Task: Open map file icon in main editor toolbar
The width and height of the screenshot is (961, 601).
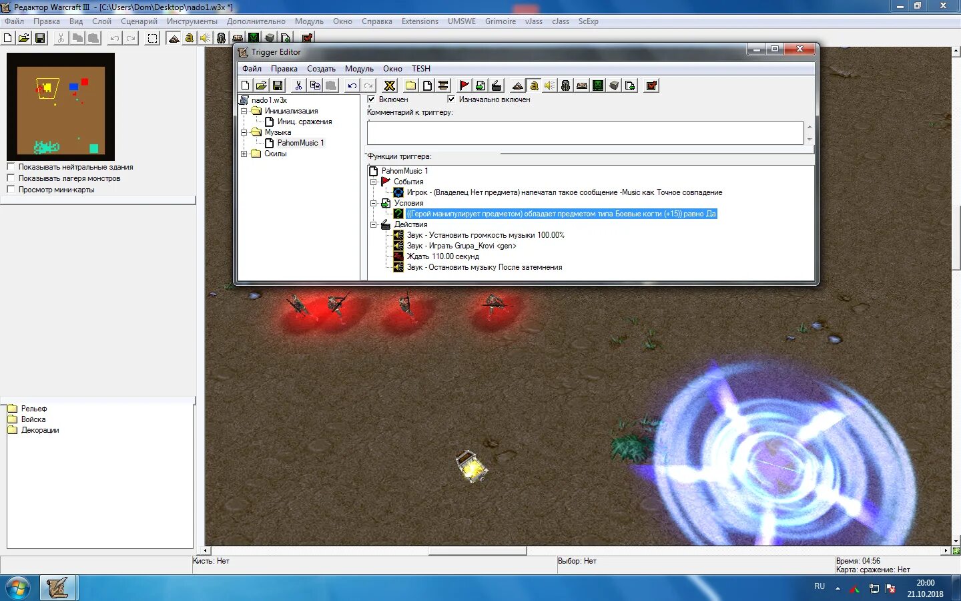Action: pos(24,38)
